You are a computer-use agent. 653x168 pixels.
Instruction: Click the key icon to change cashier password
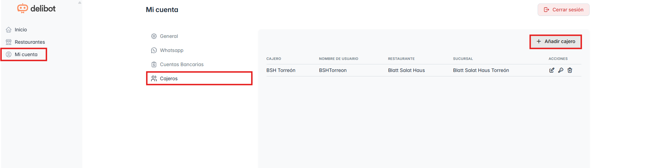[x=561, y=70]
